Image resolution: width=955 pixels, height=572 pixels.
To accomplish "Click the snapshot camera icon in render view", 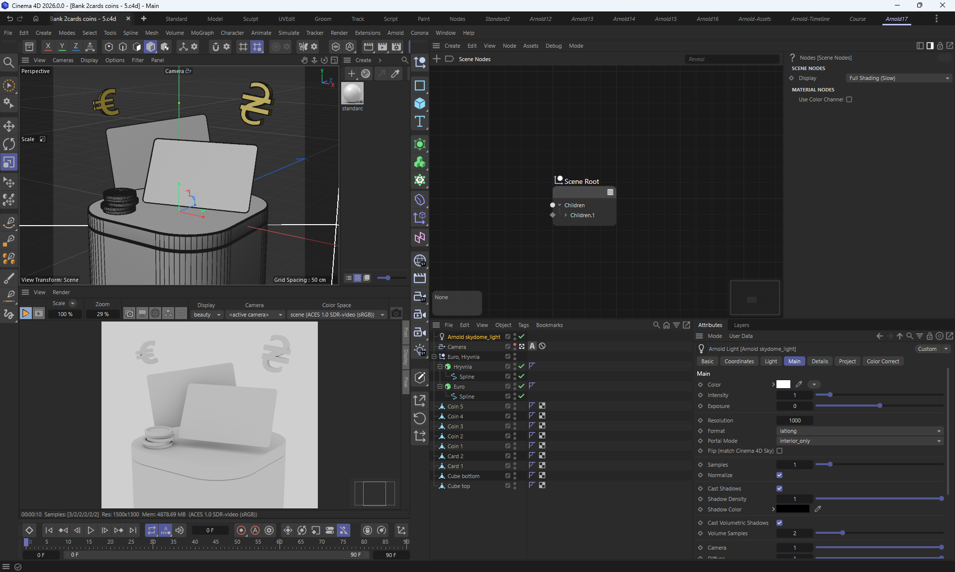I will [396, 314].
